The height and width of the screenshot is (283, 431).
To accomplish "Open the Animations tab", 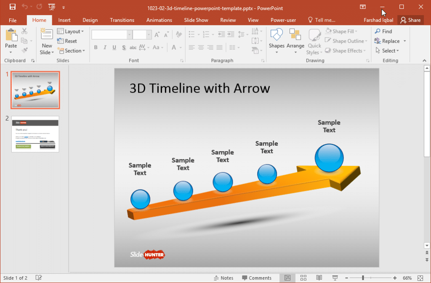I will tap(159, 20).
